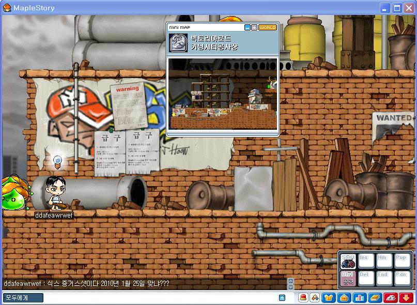The height and width of the screenshot is (305, 417).
Task: Minimize the mini map with minus button
Action: click(x=248, y=27)
